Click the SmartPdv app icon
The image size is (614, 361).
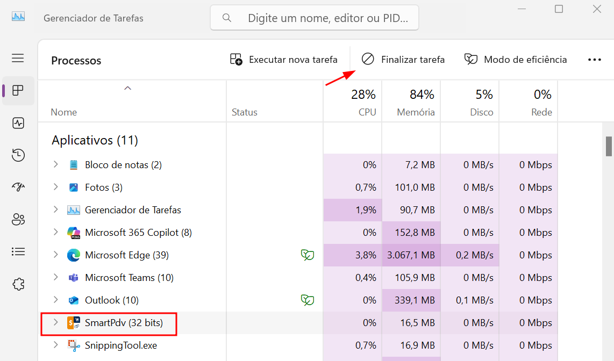coord(74,323)
